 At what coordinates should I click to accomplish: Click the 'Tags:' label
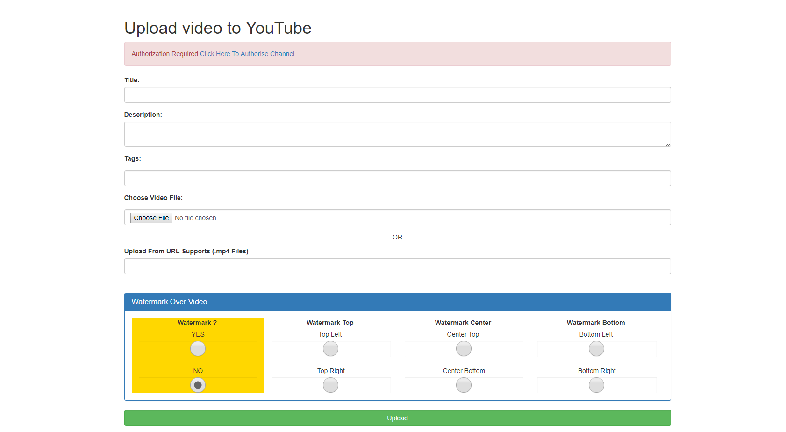[x=133, y=158]
